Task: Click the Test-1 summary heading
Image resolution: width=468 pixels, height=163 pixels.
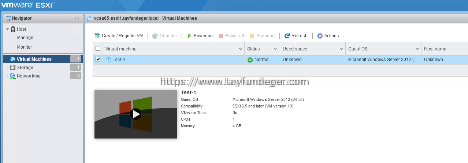Action: [x=189, y=92]
